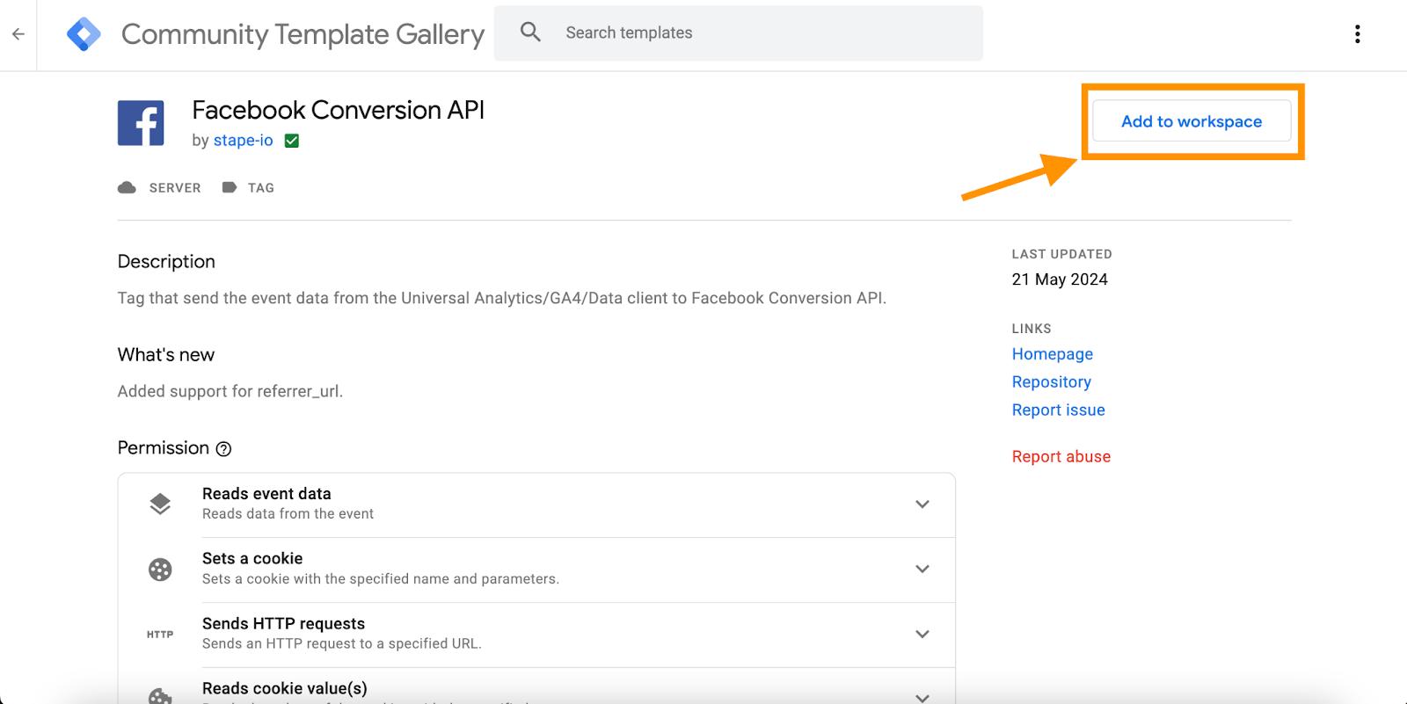This screenshot has height=704, width=1407.
Task: Click the Reads cookie value(s) row title
Action: pyautogui.click(x=285, y=689)
